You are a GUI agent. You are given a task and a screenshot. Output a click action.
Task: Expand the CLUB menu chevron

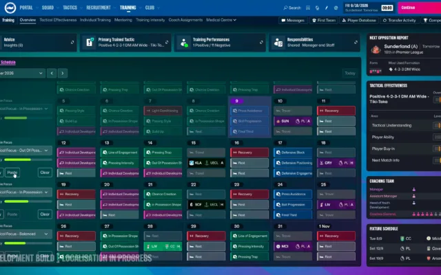pos(158,8)
